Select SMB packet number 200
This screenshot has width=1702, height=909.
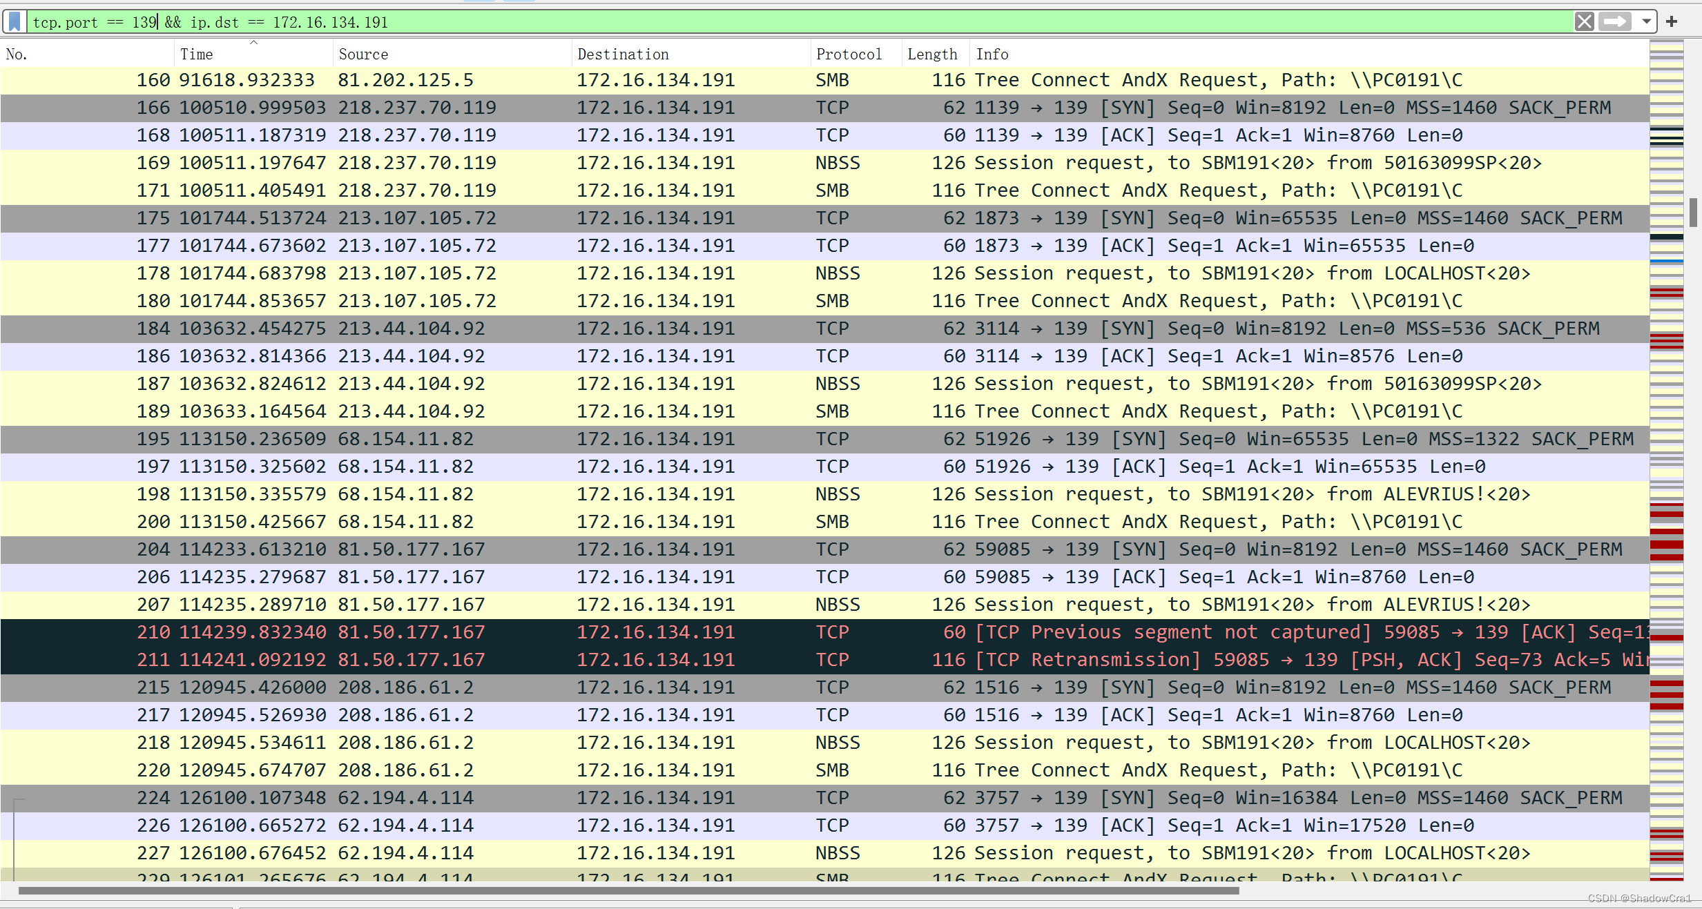click(824, 522)
